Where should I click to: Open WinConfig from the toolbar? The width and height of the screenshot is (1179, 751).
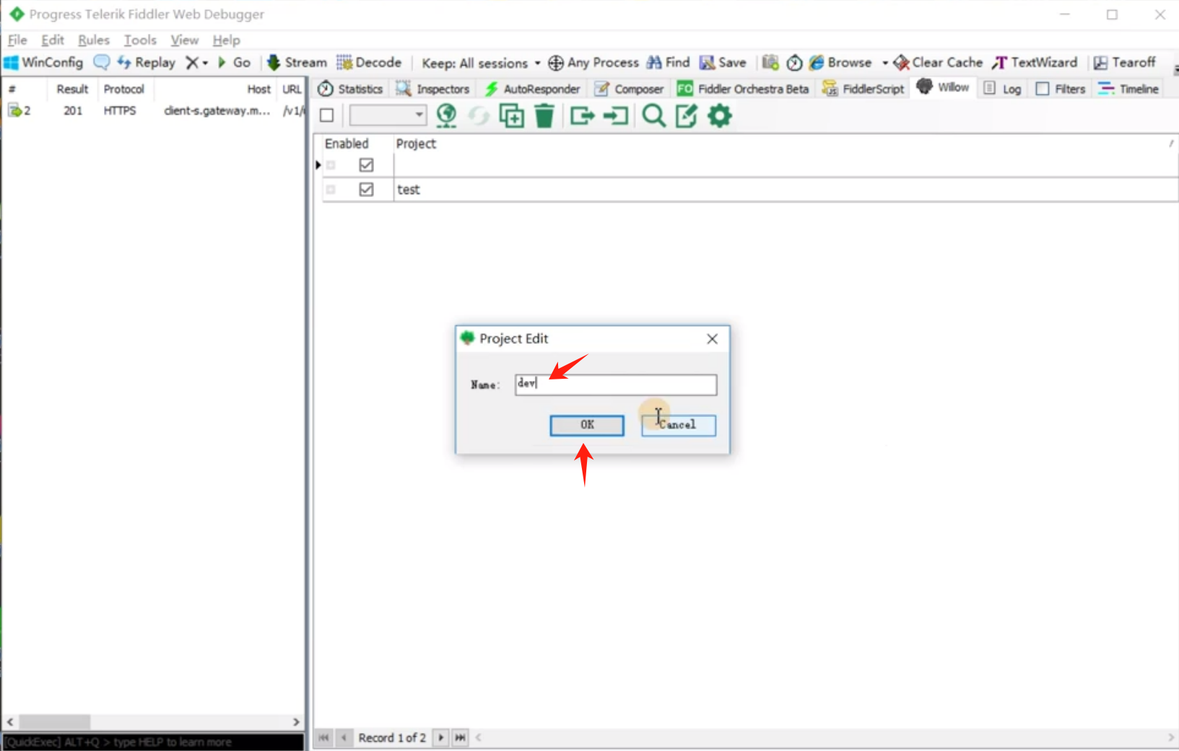click(43, 63)
